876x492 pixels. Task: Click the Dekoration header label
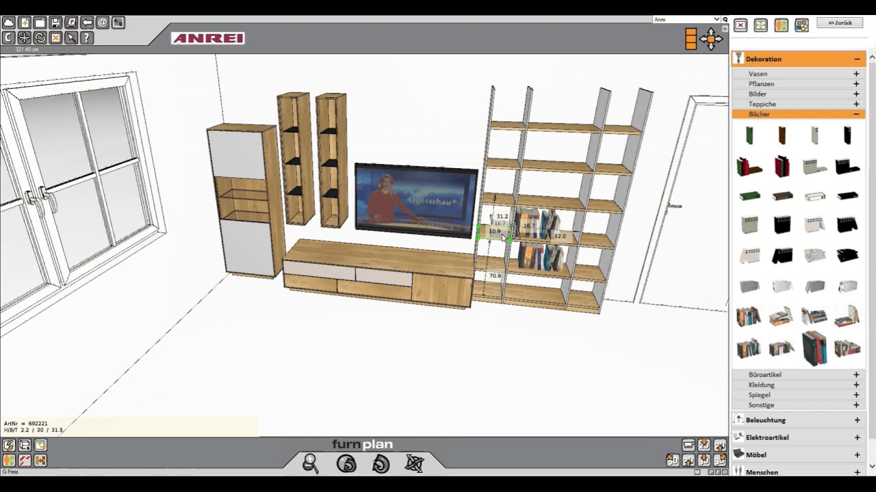coord(764,59)
